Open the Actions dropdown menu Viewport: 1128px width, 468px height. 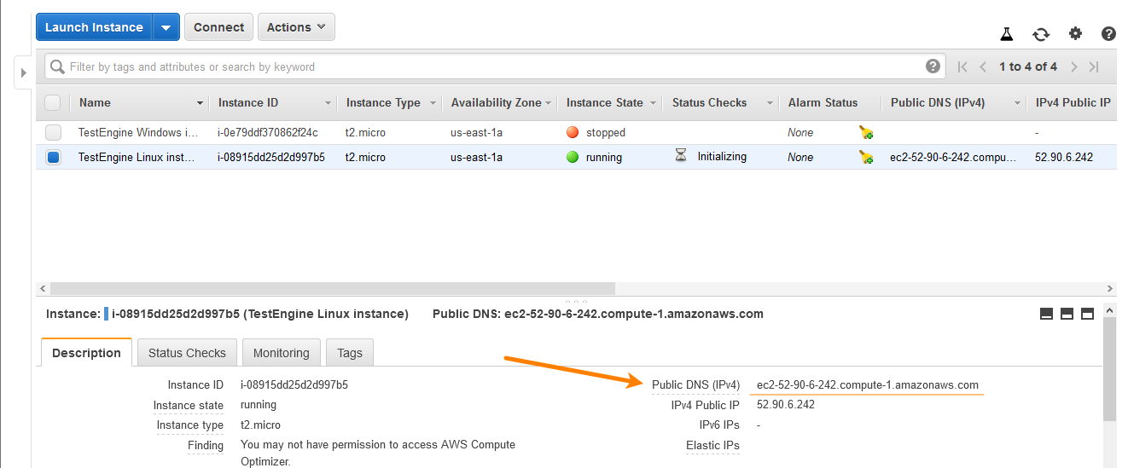(296, 27)
